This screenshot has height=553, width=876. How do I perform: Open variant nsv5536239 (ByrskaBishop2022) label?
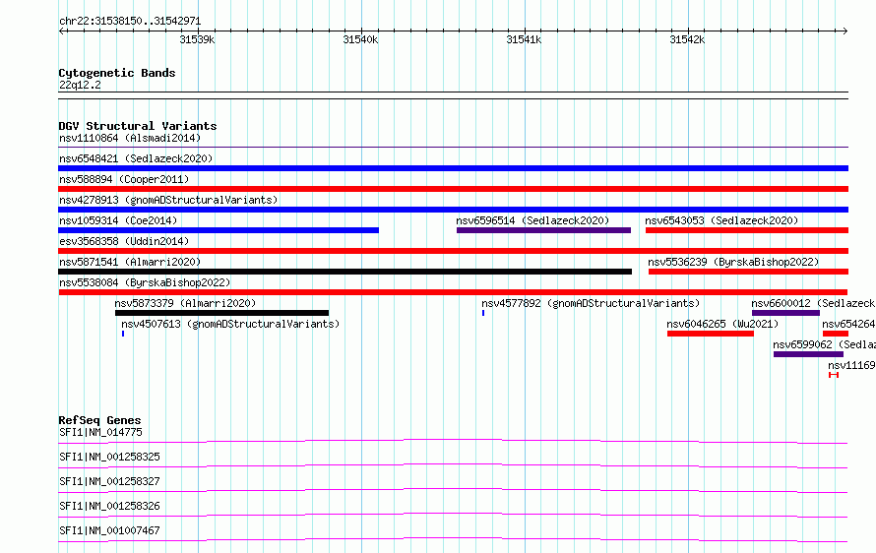(x=733, y=262)
